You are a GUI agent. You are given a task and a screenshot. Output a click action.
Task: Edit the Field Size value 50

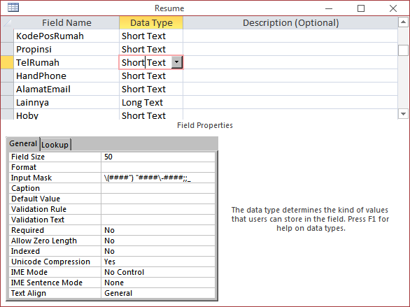(x=158, y=157)
